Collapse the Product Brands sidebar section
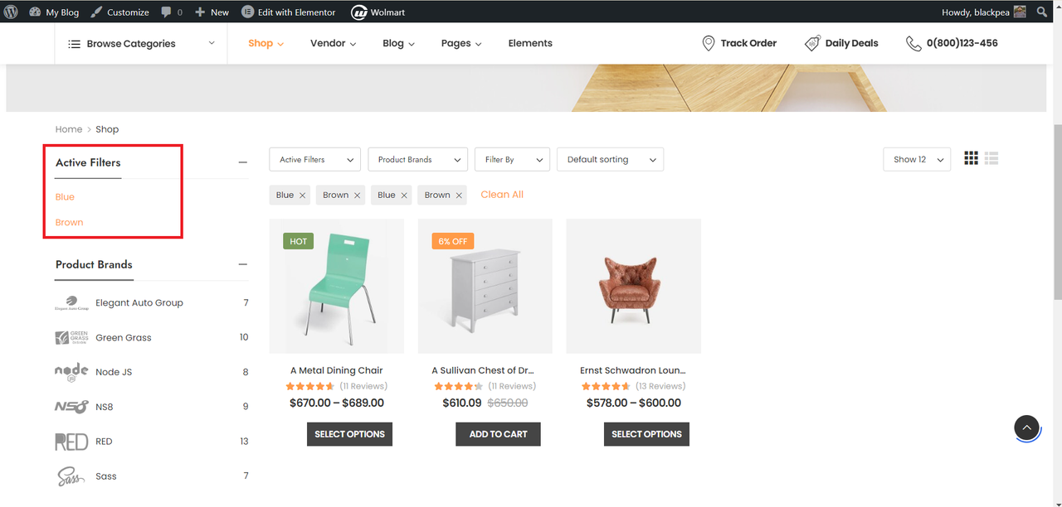 (243, 264)
